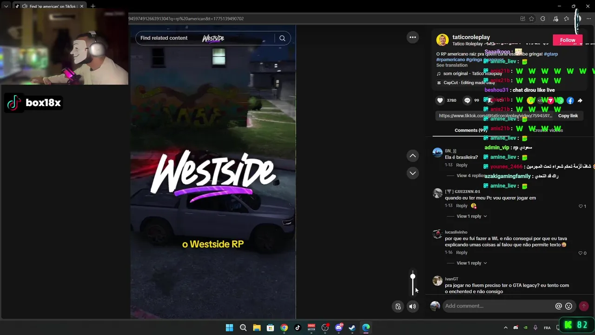Screen dimensions: 595x335
Task: Open the #rpamericano hashtag
Action: tap(450, 60)
